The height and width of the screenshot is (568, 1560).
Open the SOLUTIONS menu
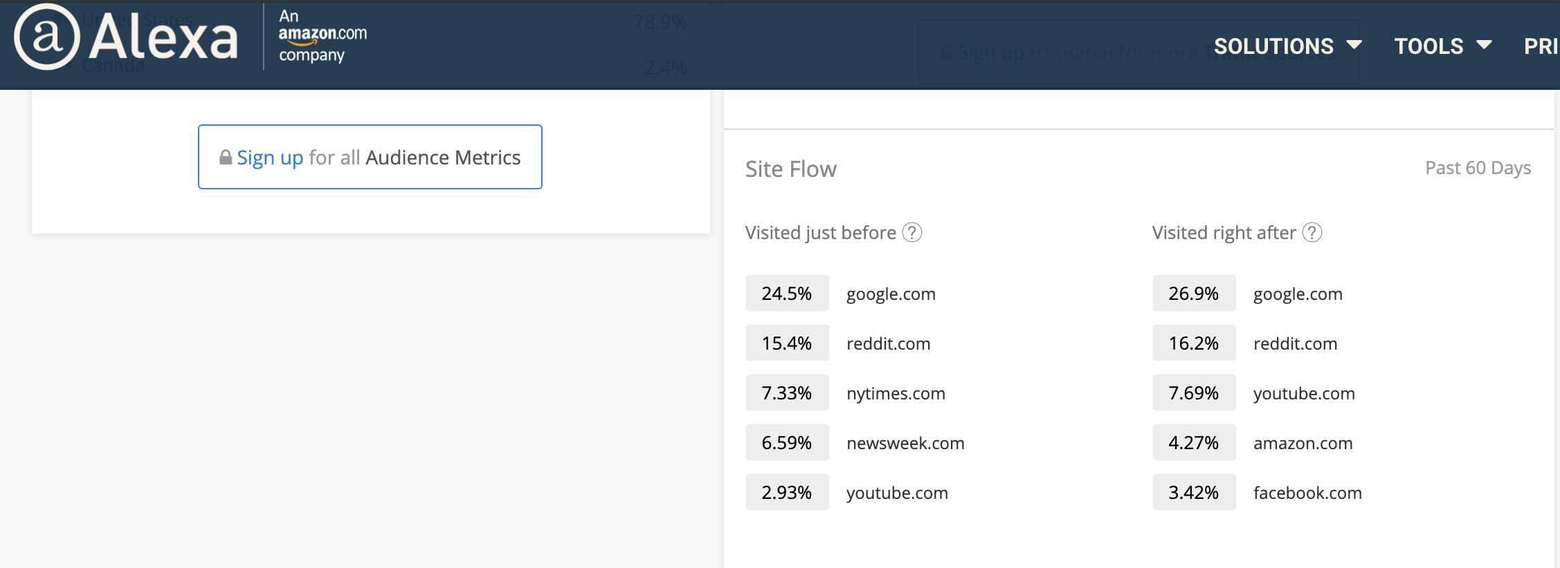(1273, 46)
